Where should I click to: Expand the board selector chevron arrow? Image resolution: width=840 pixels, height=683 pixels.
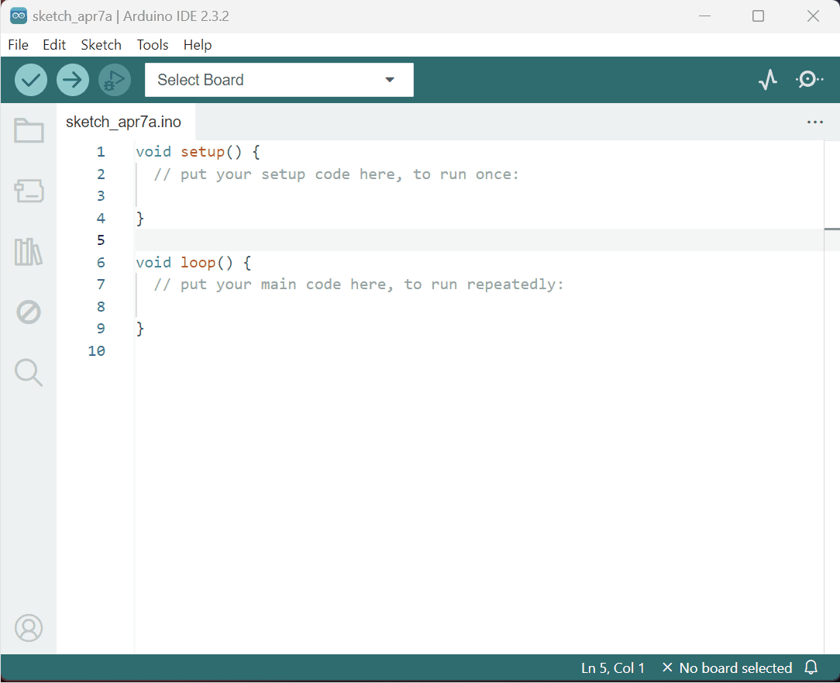(389, 79)
